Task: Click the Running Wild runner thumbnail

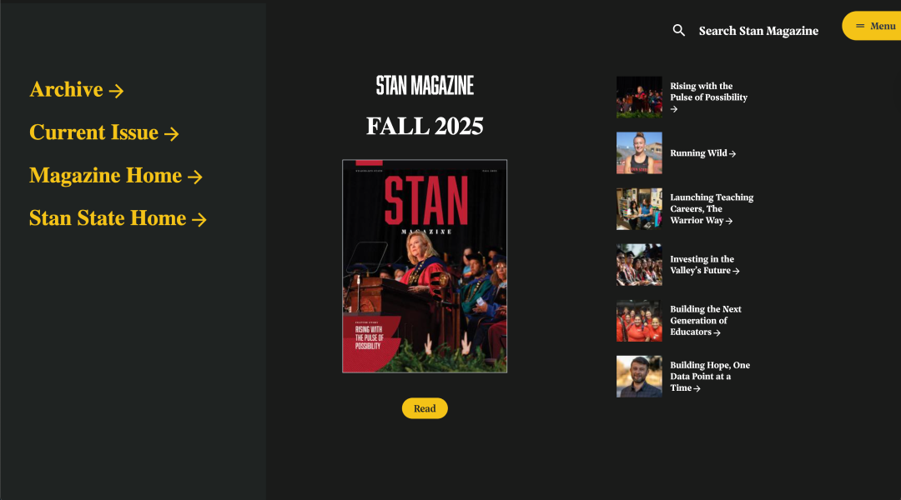Action: (x=639, y=153)
